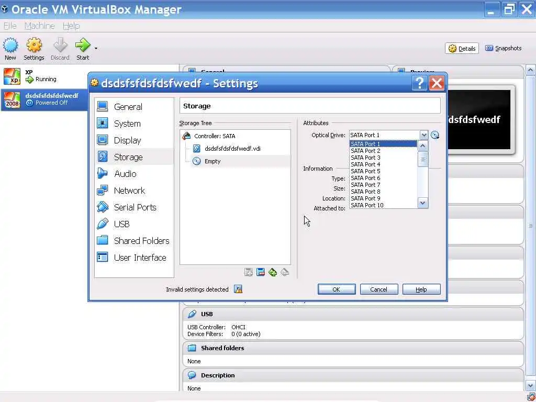
Task: Open the File menu
Action: pos(10,26)
